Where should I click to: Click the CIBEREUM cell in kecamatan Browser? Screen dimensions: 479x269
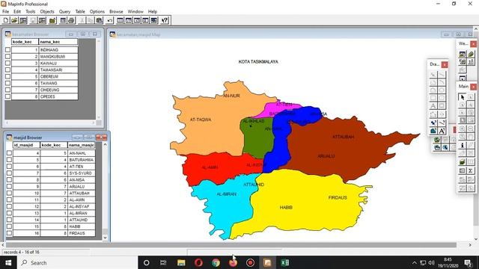[x=58, y=76]
